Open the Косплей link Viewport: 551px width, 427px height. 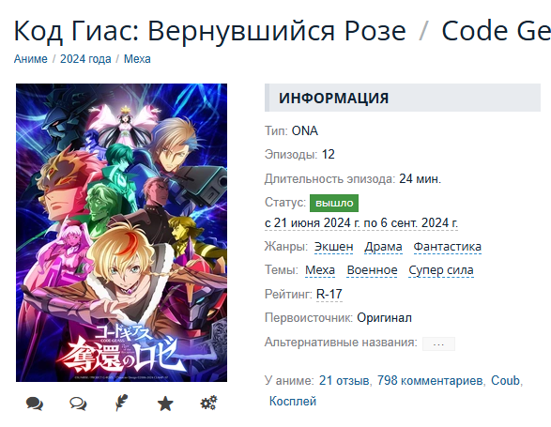293,402
